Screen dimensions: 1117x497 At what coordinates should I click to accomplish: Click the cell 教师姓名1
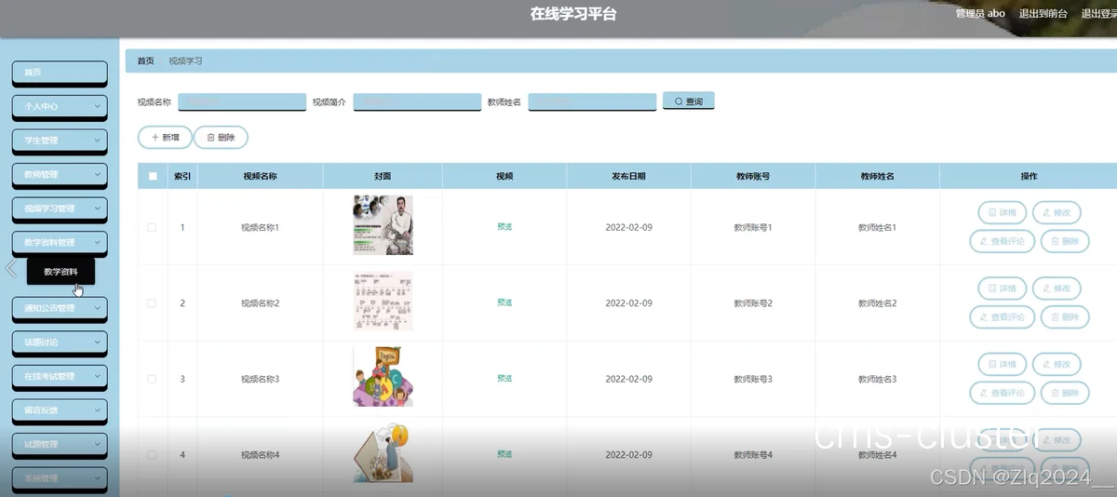(x=878, y=227)
